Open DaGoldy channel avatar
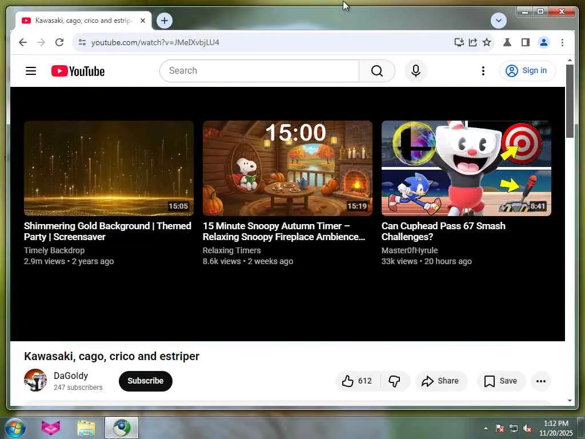The height and width of the screenshot is (439, 585). (35, 380)
